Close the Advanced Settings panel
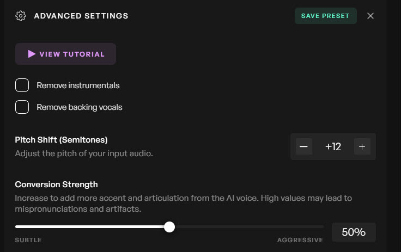The width and height of the screenshot is (401, 252). pos(370,16)
